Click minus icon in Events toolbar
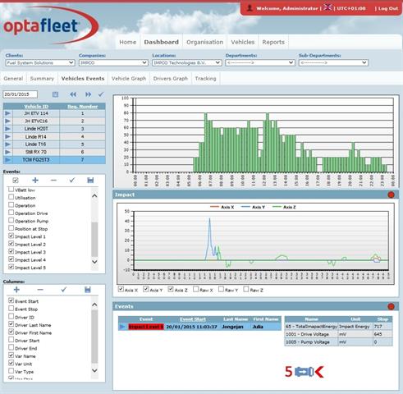The width and height of the screenshot is (403, 394). point(53,181)
